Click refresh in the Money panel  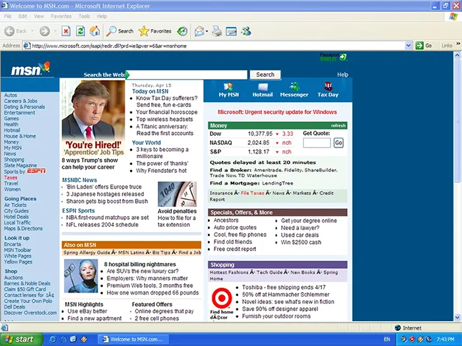338,126
